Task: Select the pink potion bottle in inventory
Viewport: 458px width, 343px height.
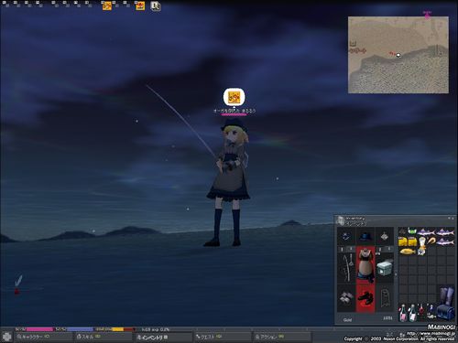Action: pyautogui.click(x=402, y=312)
